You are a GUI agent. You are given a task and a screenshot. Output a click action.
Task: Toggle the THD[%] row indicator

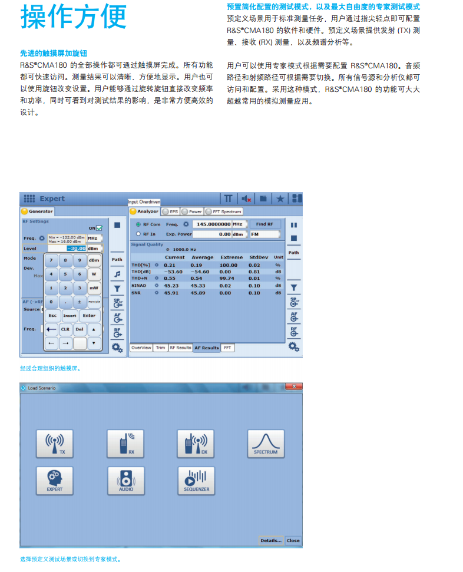point(157,265)
